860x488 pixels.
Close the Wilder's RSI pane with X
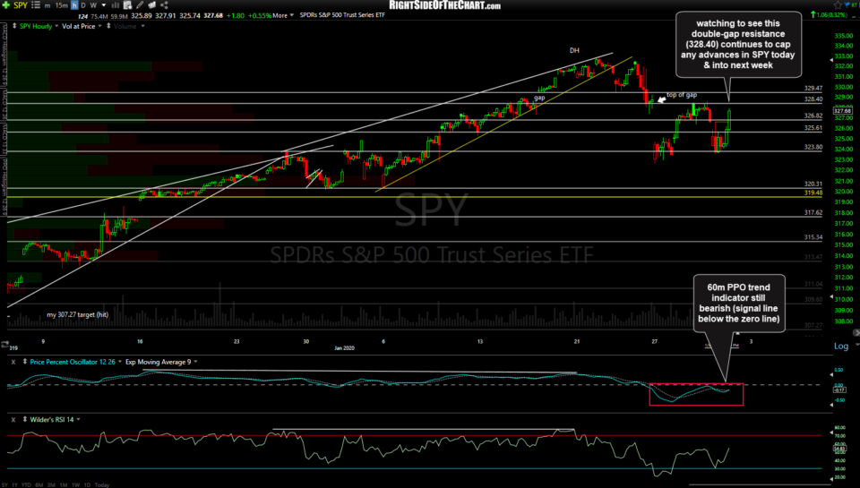(x=13, y=419)
